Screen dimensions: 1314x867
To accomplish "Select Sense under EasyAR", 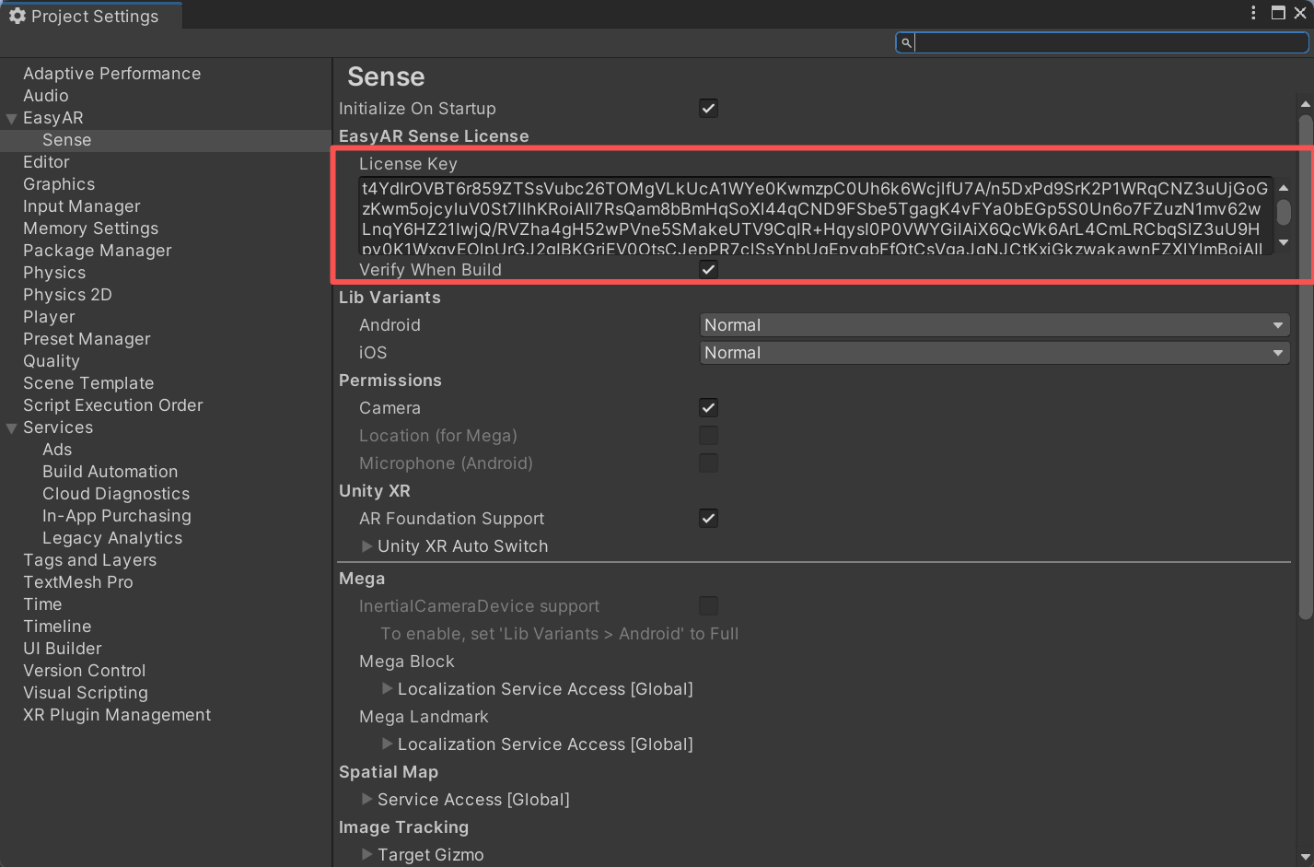I will [x=66, y=140].
